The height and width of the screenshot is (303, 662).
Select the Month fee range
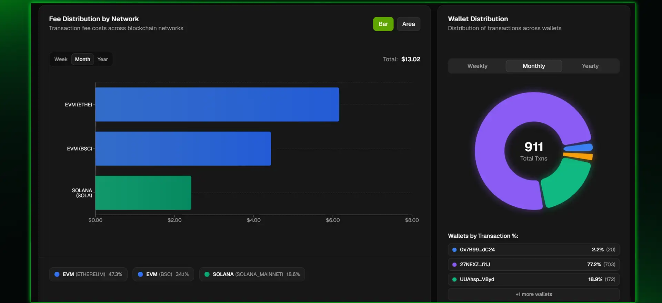[83, 59]
